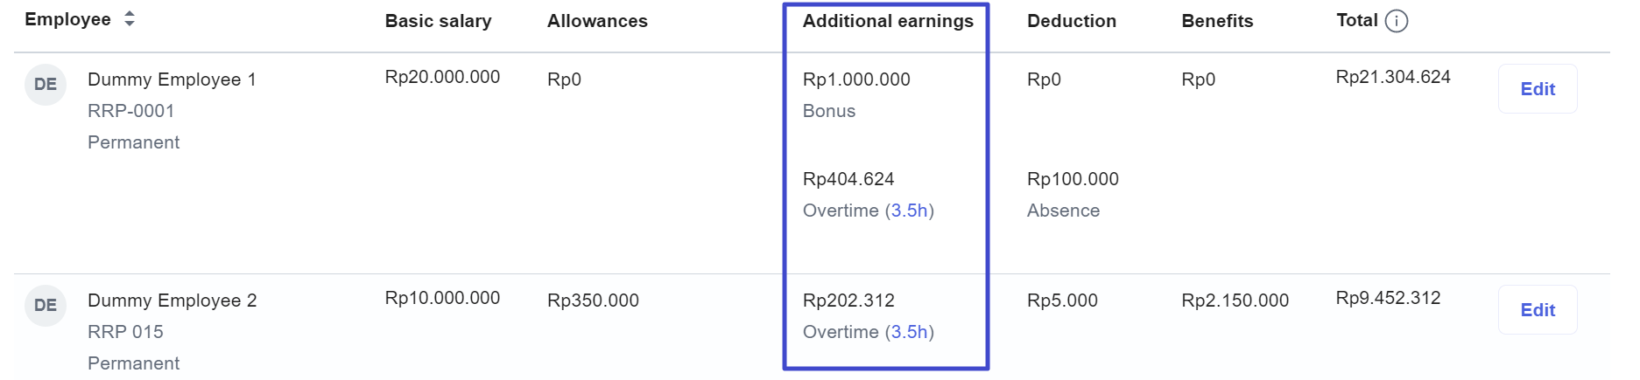Image resolution: width=1640 pixels, height=380 pixels.
Task: Select Dummy Employee 1 name
Action: 172,79
